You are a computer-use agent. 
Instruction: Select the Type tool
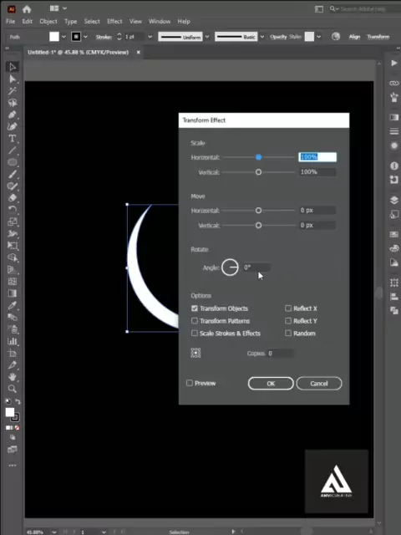[x=13, y=138]
